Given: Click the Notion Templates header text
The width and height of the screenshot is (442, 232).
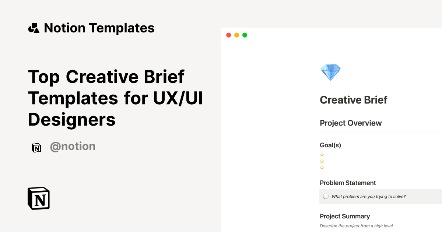Looking at the screenshot, I should [99, 28].
